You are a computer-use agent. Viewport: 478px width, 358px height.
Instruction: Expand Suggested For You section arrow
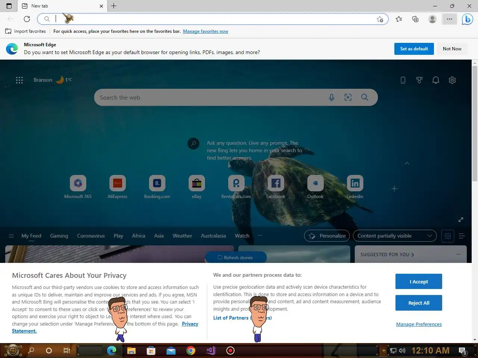click(x=413, y=255)
